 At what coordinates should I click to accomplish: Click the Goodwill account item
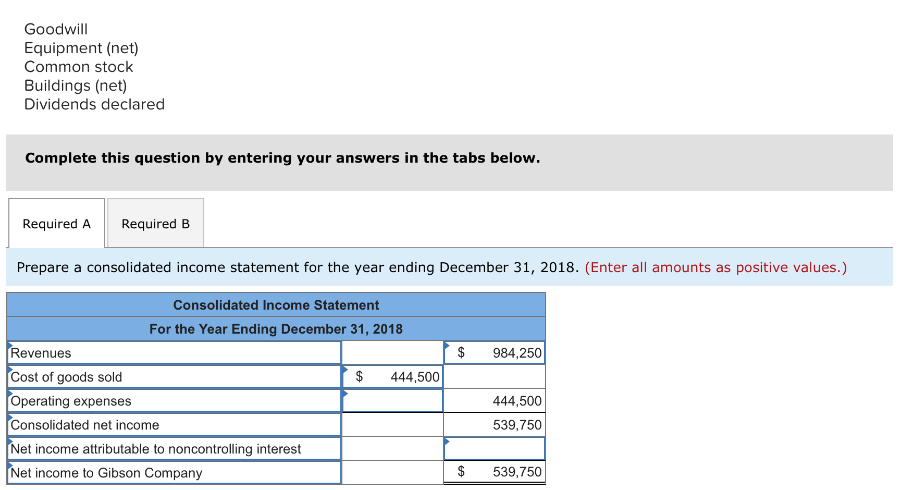click(56, 29)
